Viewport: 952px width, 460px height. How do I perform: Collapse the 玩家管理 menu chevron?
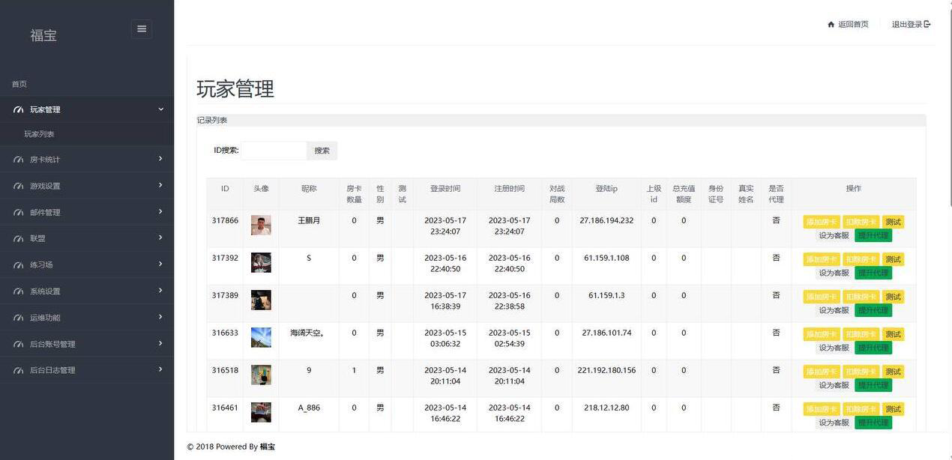(160, 109)
